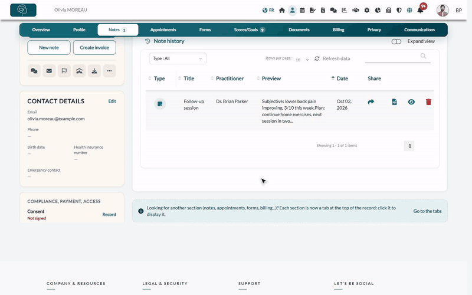Export the Follow-up session note as PDF

[x=394, y=102]
